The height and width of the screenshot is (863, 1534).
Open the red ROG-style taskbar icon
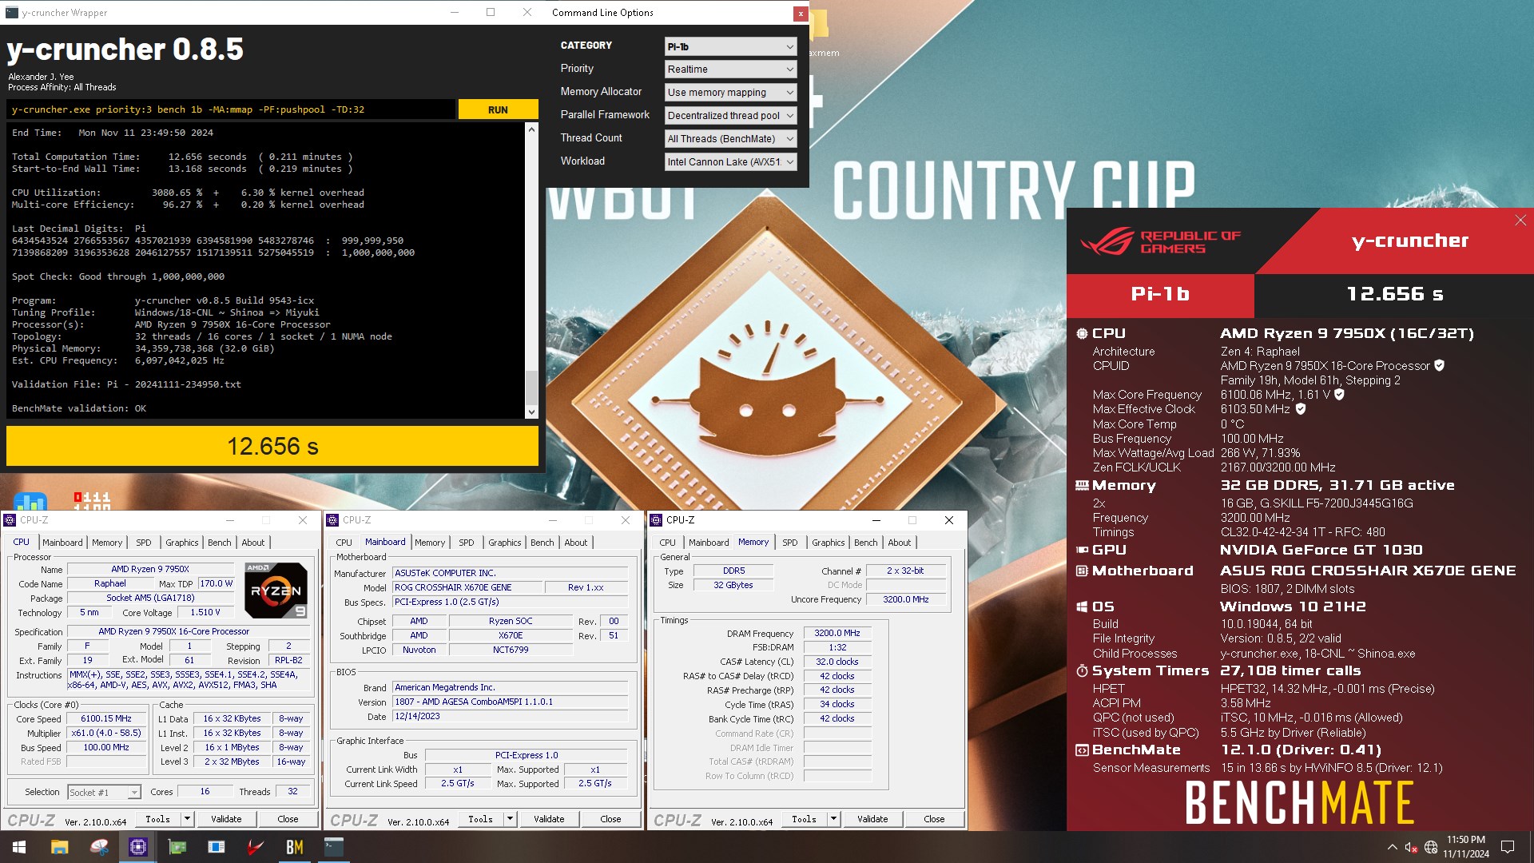[256, 847]
